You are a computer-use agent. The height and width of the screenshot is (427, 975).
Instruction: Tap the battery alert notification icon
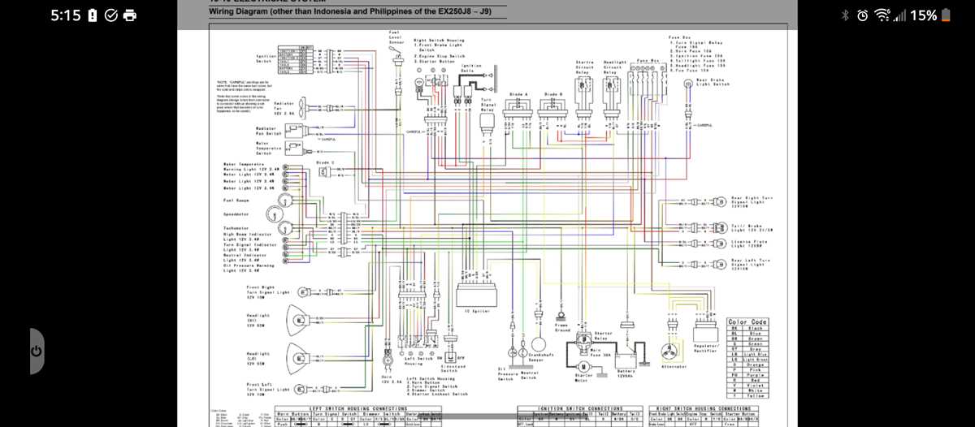[93, 15]
